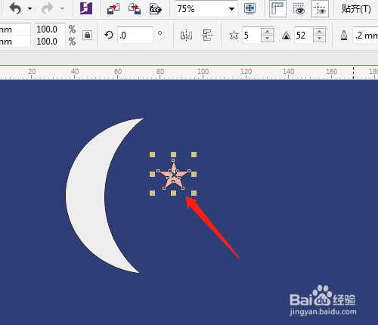
Task: Click the purple search content icon
Action: (86, 8)
